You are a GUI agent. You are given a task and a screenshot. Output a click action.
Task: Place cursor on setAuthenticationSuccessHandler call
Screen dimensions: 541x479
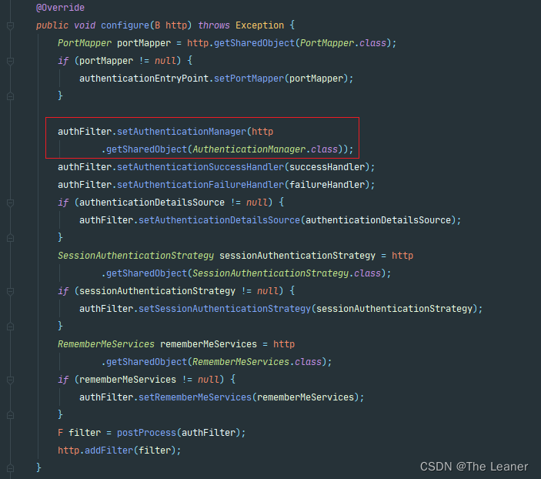point(200,167)
